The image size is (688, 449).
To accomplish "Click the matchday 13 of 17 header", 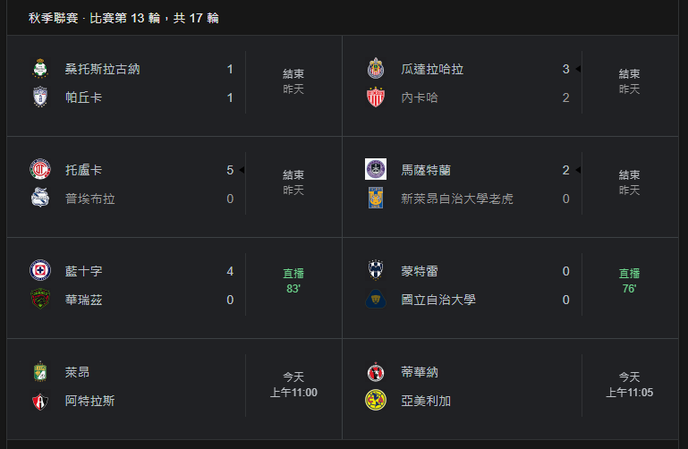I will pyautogui.click(x=123, y=18).
